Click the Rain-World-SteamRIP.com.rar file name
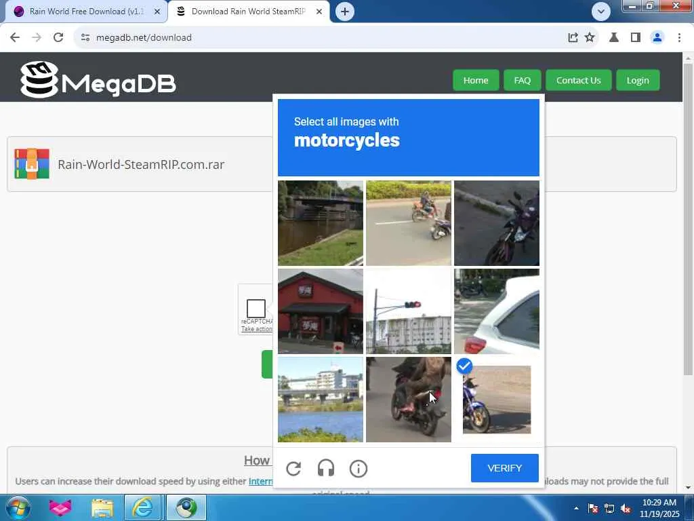 (141, 164)
